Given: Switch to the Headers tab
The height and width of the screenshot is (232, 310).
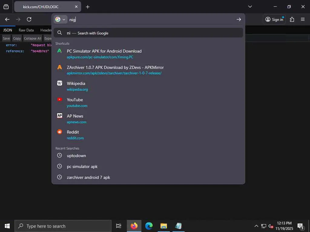Looking at the screenshot, I should click(46, 30).
